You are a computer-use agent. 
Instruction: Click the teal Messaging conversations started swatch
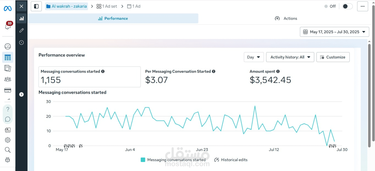[143, 160]
